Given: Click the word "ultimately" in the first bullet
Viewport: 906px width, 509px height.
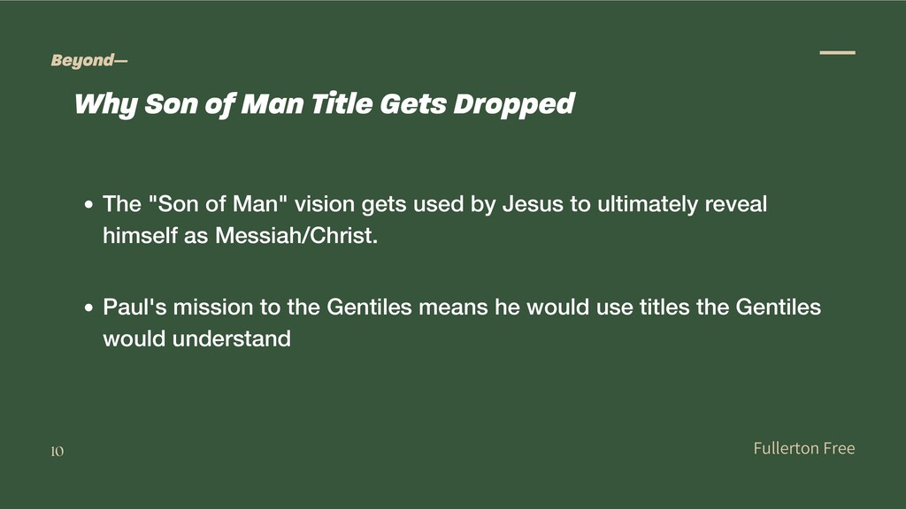Looking at the screenshot, I should tap(647, 204).
